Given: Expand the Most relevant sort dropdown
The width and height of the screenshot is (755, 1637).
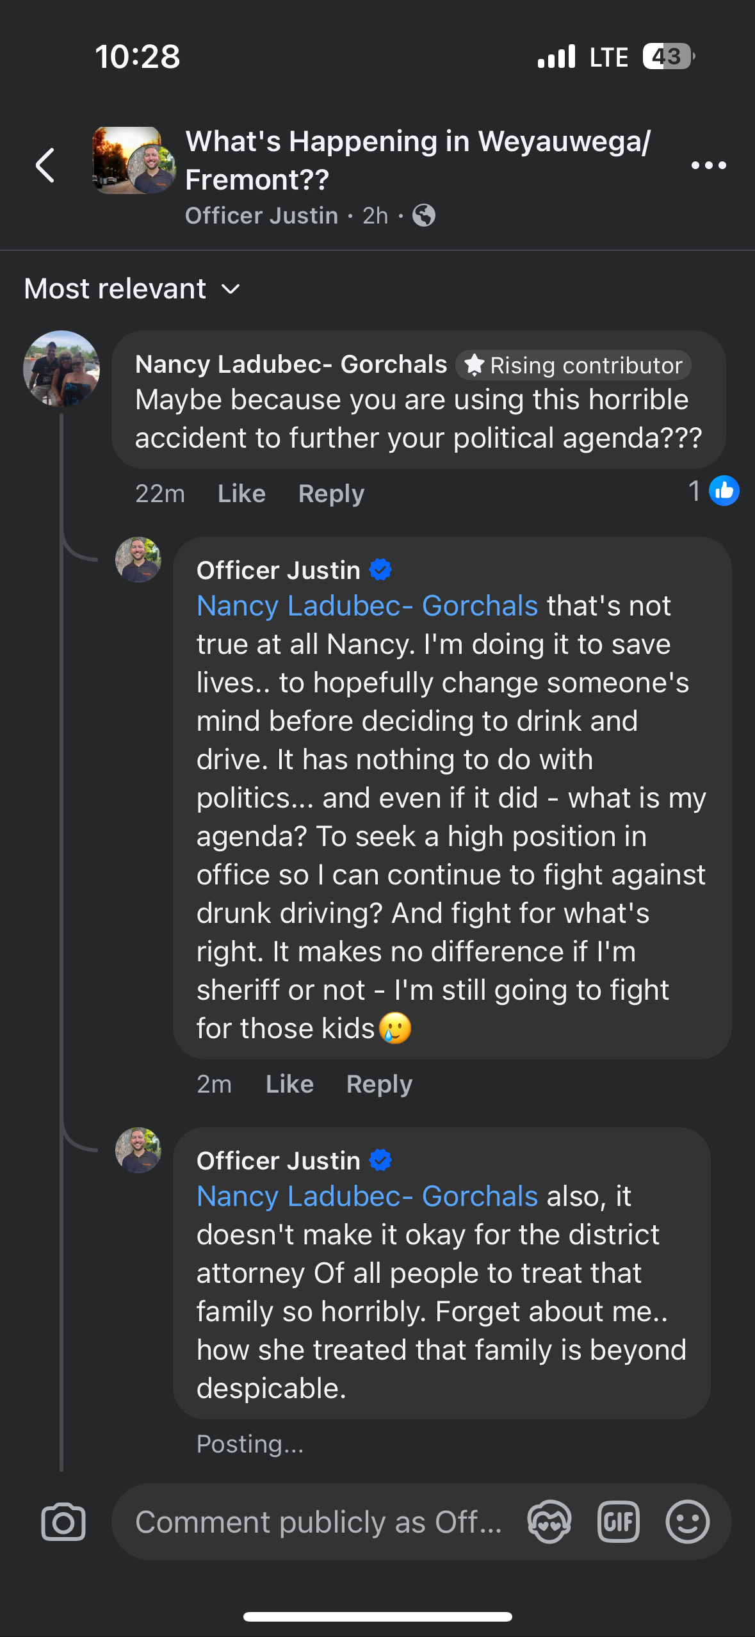Looking at the screenshot, I should pos(132,289).
